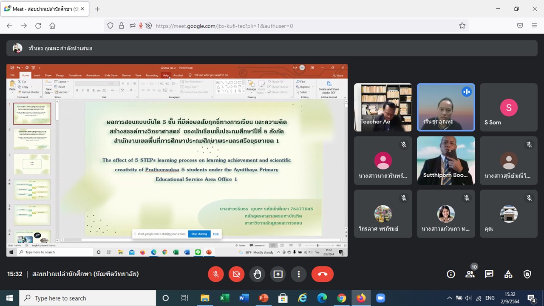Open New Slide dropdown in PowerPoint
The image size is (544, 306).
pyautogui.click(x=48, y=91)
